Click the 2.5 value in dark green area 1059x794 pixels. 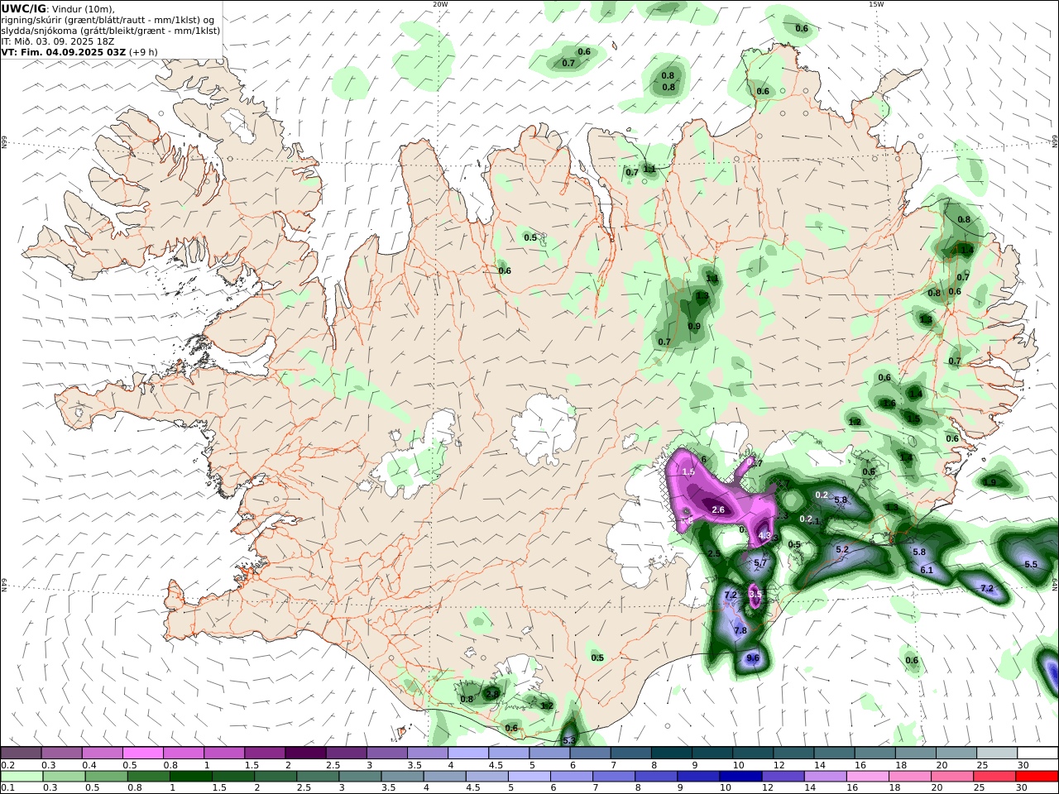[714, 553]
